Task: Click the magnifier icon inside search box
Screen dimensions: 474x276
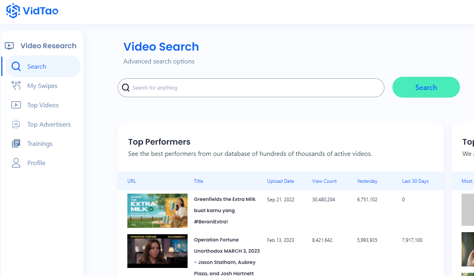Action: point(126,88)
